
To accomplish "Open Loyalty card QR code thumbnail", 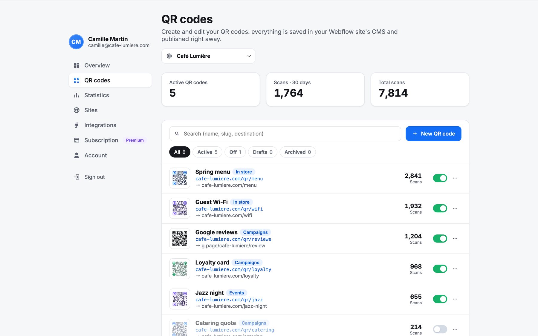I will [180, 269].
